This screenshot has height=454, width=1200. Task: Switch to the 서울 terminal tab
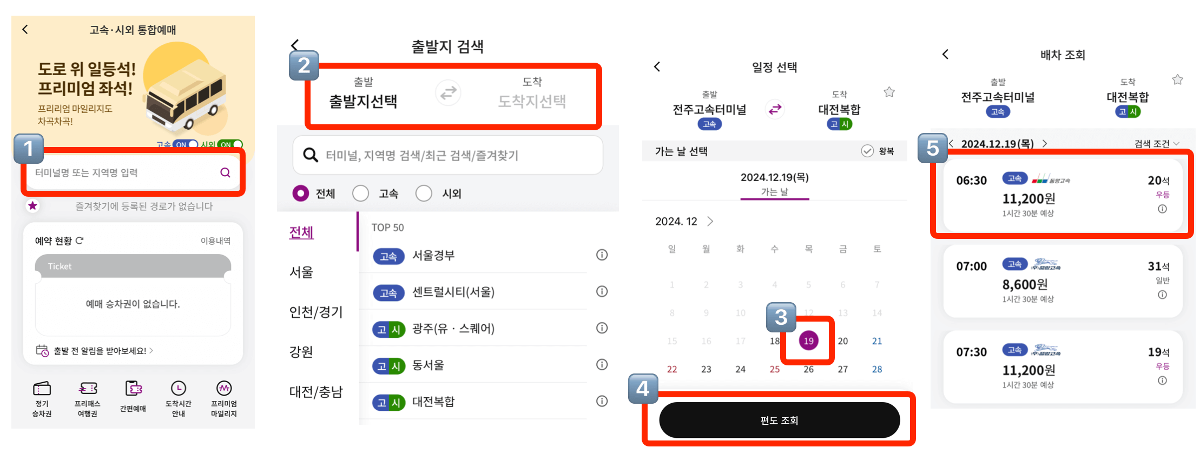point(302,273)
